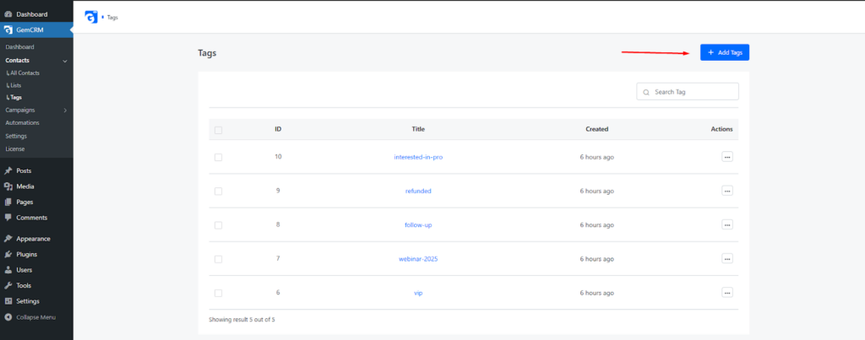Viewport: 865px width, 340px height.
Task: Check the box for follow-up tag
Action: (219, 224)
